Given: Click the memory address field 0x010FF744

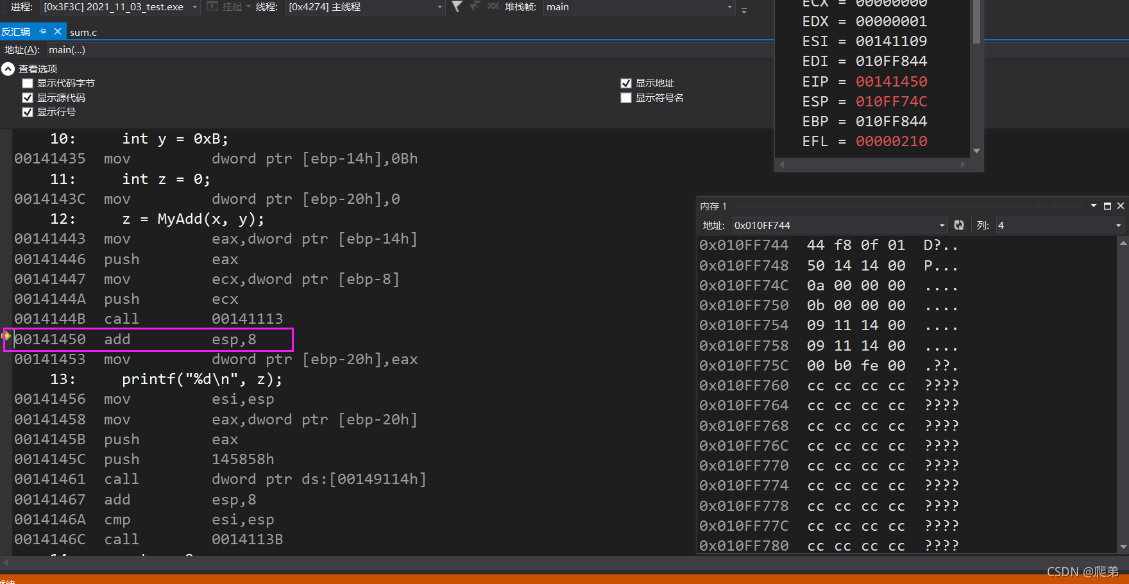Looking at the screenshot, I should coord(835,225).
